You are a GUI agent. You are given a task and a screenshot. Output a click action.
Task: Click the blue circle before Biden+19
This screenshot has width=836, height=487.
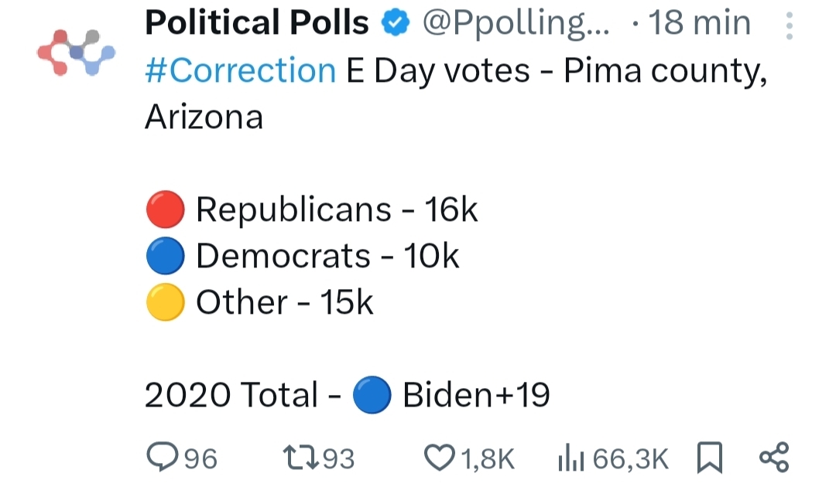(x=372, y=396)
